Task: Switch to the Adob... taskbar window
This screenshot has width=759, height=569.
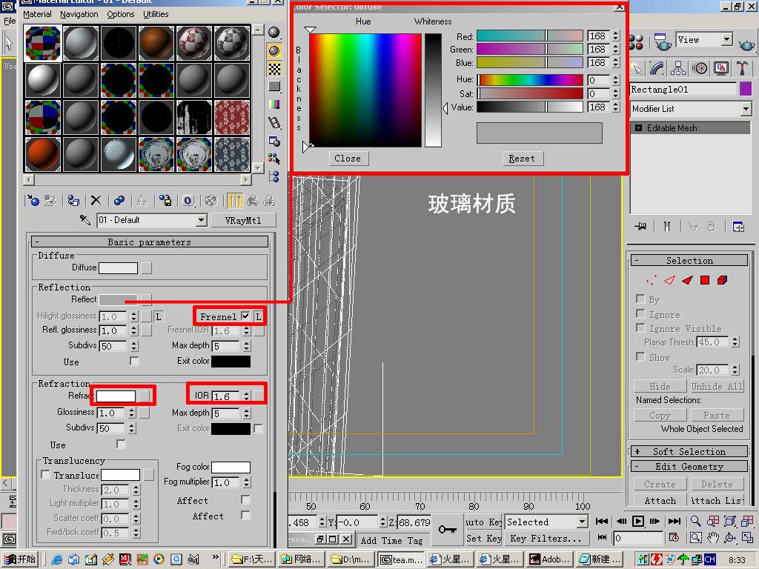Action: click(x=549, y=559)
